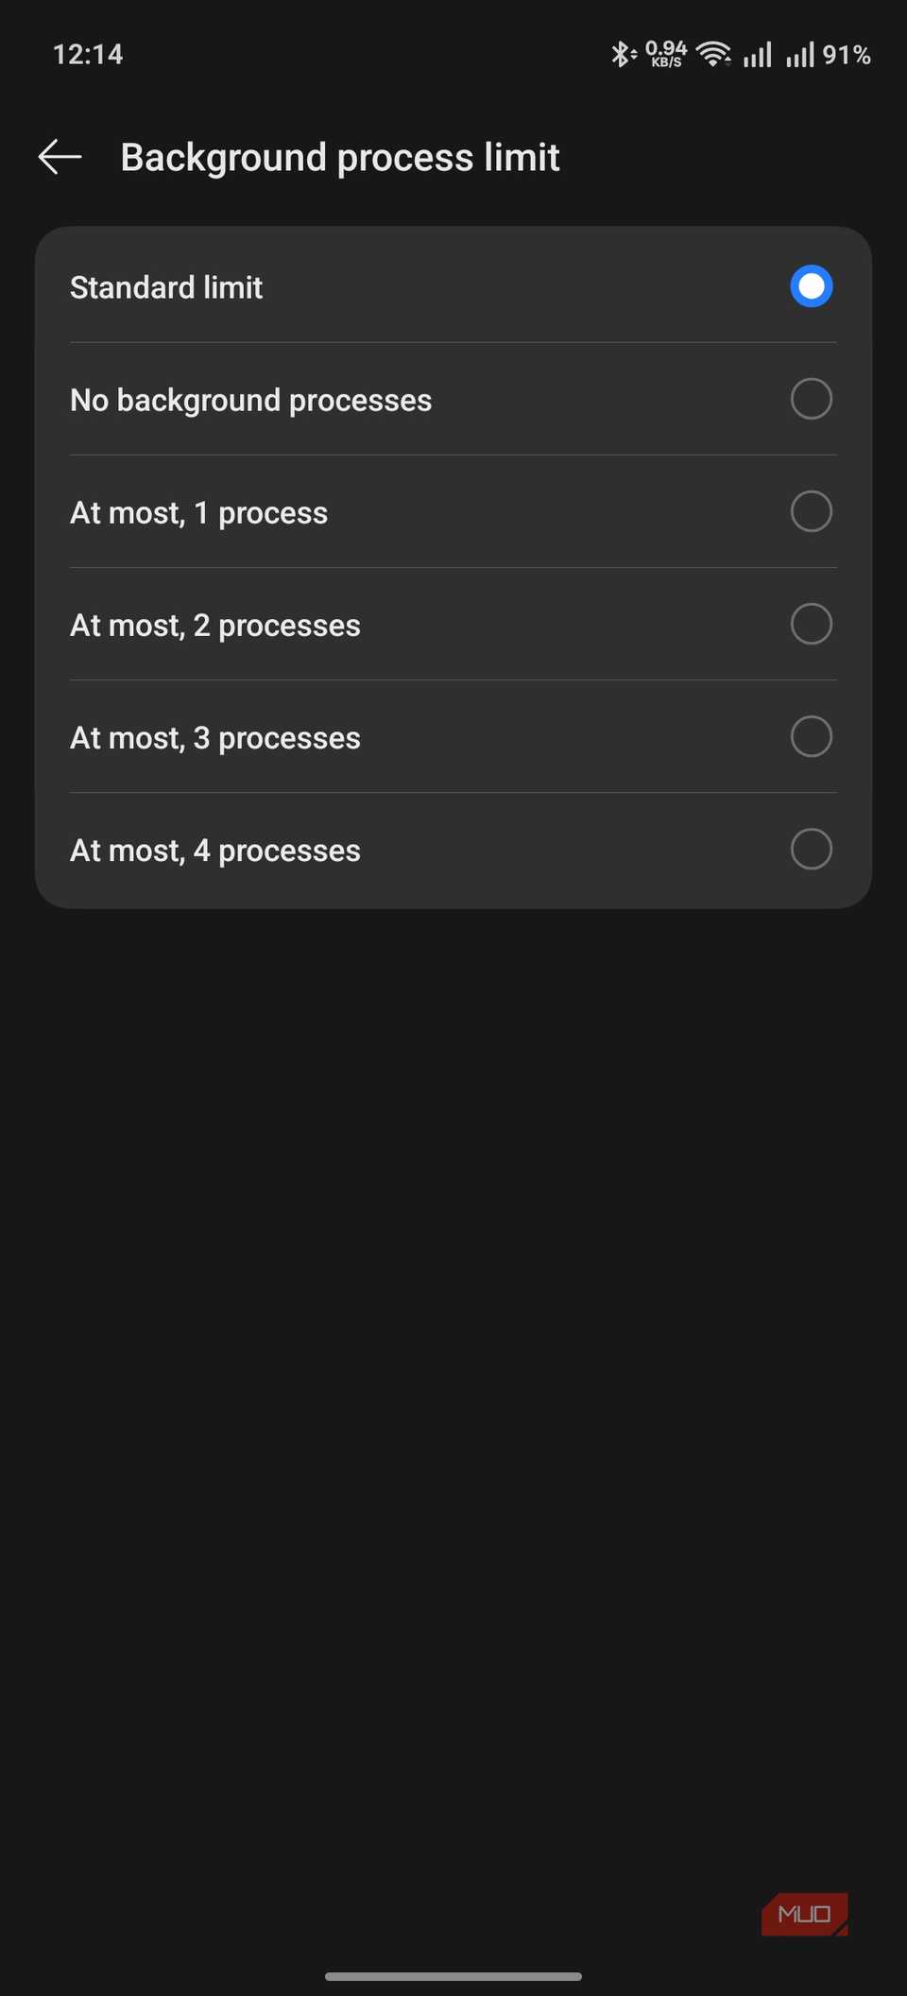Choose No background processes
The width and height of the screenshot is (907, 1996).
453,399
